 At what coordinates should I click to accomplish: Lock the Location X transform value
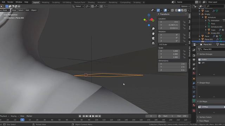coord(184,22)
